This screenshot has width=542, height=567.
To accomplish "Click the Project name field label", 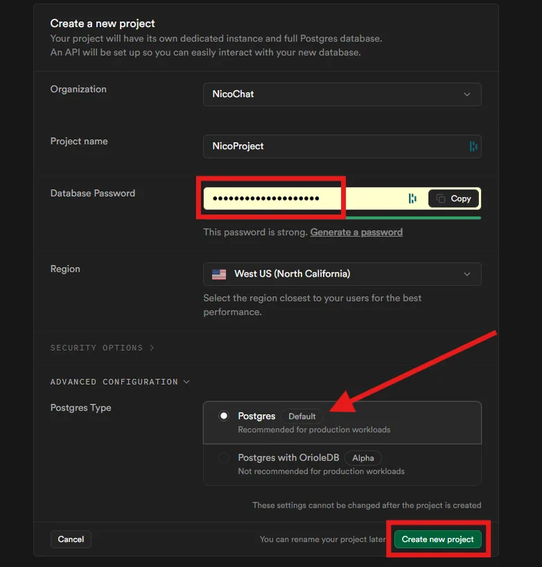I will 79,141.
